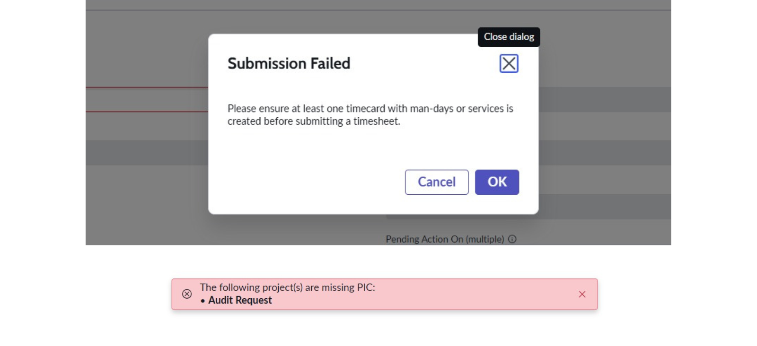
Task: Click the bullet point before Audit Request
Action: 202,301
